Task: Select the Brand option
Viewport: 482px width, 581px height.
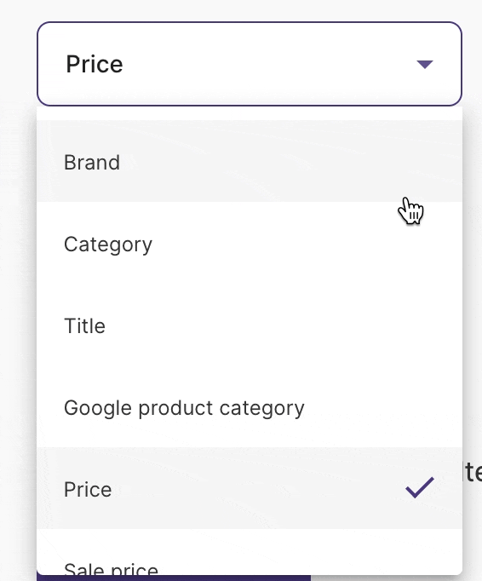Action: click(250, 161)
